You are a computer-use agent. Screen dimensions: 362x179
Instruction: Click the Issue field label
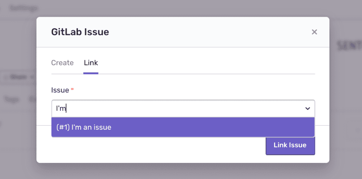click(60, 90)
